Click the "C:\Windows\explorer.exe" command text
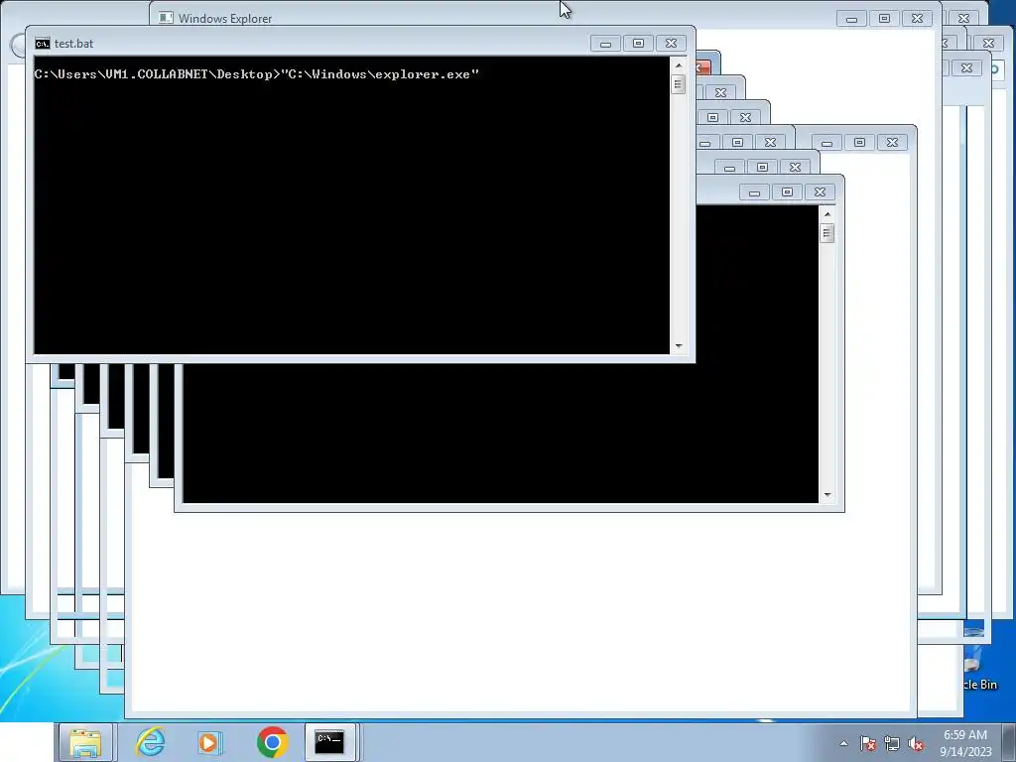 coord(380,73)
